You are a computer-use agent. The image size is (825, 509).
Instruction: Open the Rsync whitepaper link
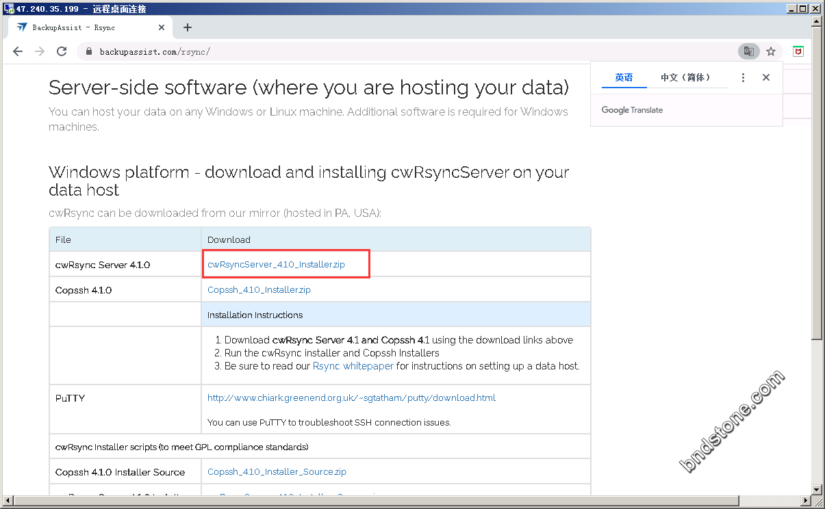(x=353, y=366)
